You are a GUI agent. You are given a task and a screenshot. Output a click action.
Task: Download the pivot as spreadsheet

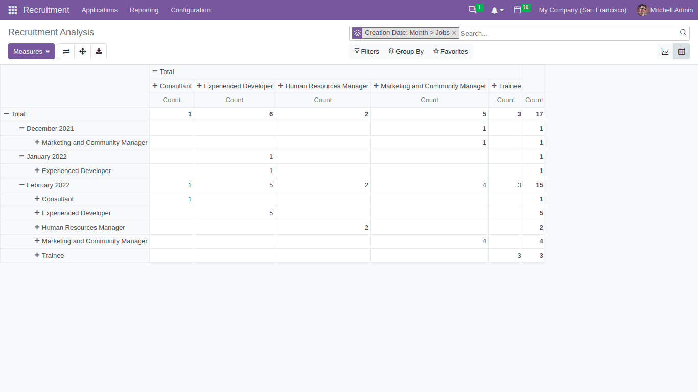[99, 51]
